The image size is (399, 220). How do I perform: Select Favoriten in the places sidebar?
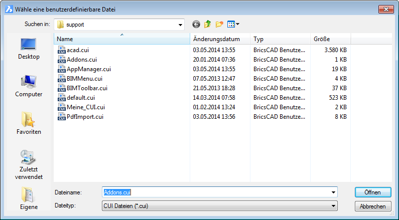pyautogui.click(x=29, y=124)
